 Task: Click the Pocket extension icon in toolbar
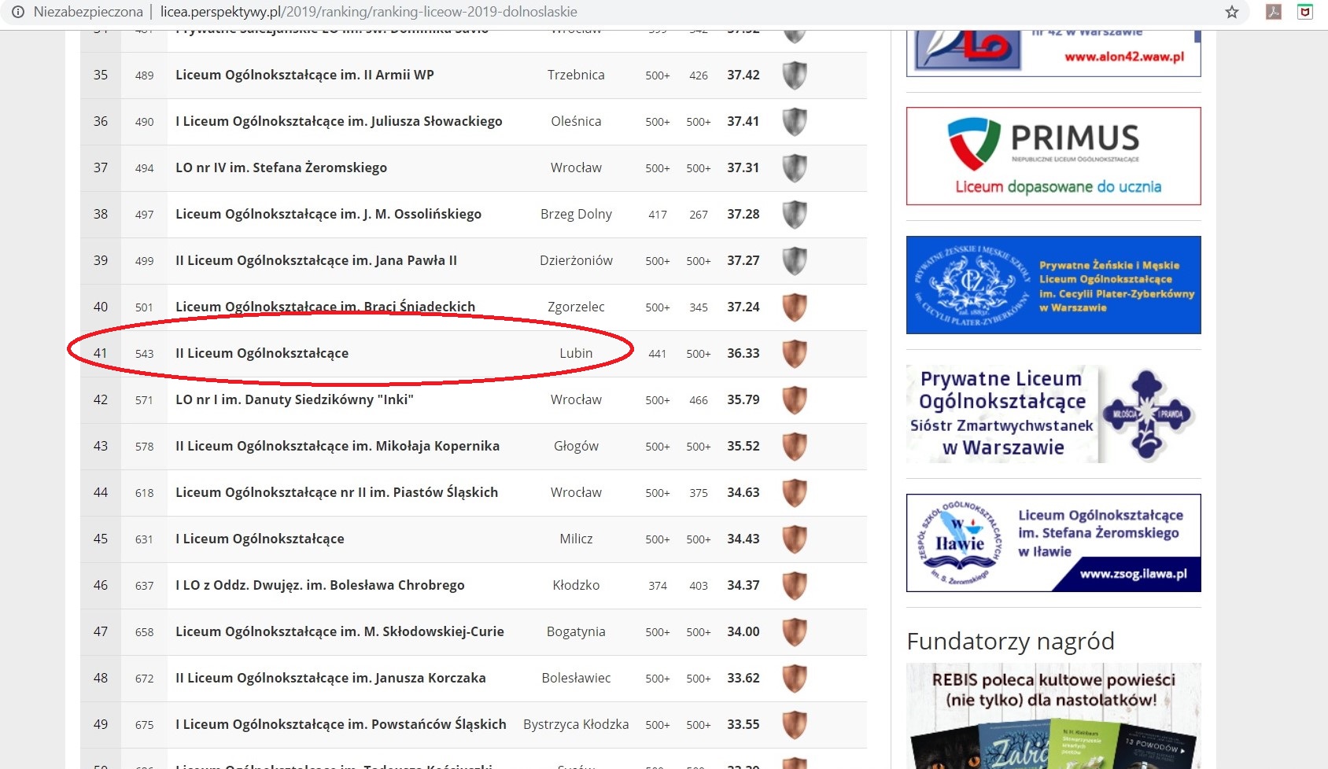click(x=1305, y=12)
